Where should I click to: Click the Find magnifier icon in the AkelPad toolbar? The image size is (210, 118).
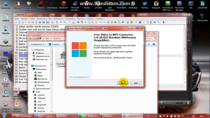70,22
